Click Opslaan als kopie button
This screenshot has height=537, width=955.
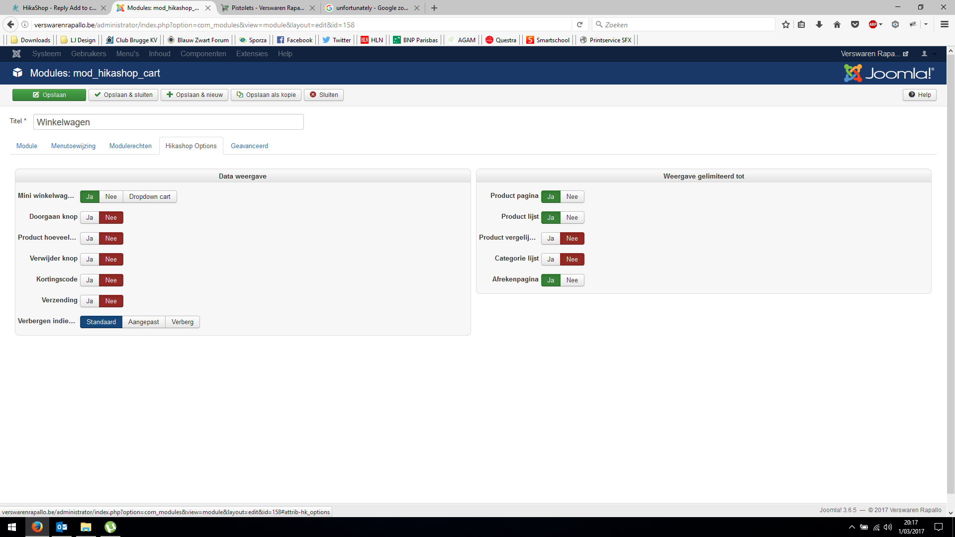[x=266, y=95]
